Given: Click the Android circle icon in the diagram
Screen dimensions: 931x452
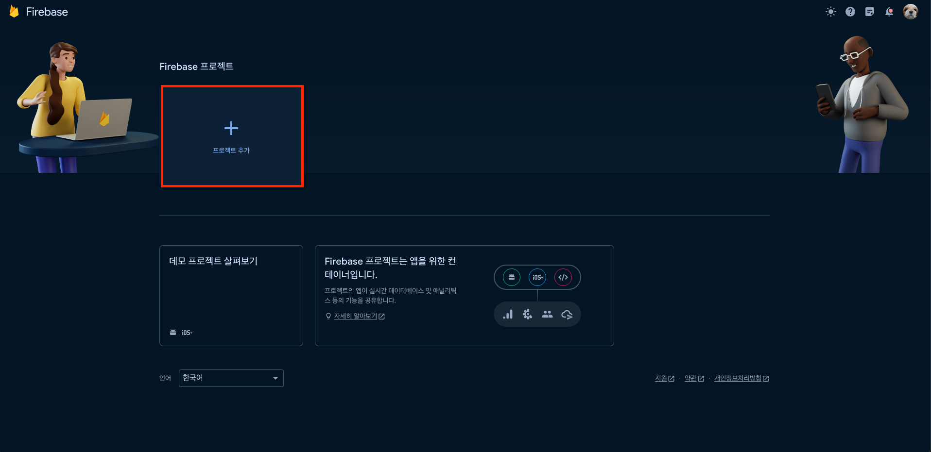Looking at the screenshot, I should pyautogui.click(x=512, y=277).
